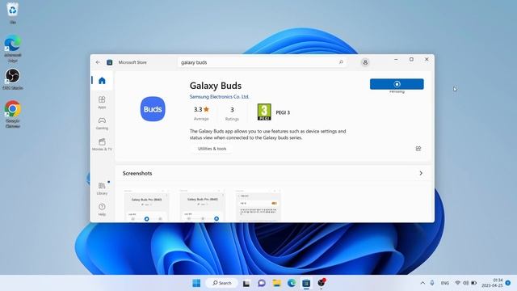The height and width of the screenshot is (291, 517).
Task: Click the Galaxy Buds app title
Action: tap(216, 86)
